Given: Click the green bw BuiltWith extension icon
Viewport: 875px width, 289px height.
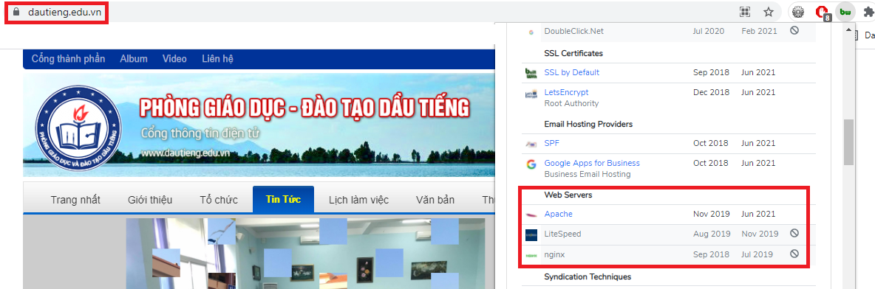Looking at the screenshot, I should (845, 12).
